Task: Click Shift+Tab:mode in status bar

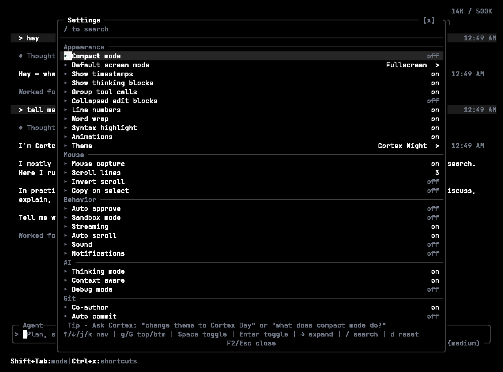Action: click(39, 361)
